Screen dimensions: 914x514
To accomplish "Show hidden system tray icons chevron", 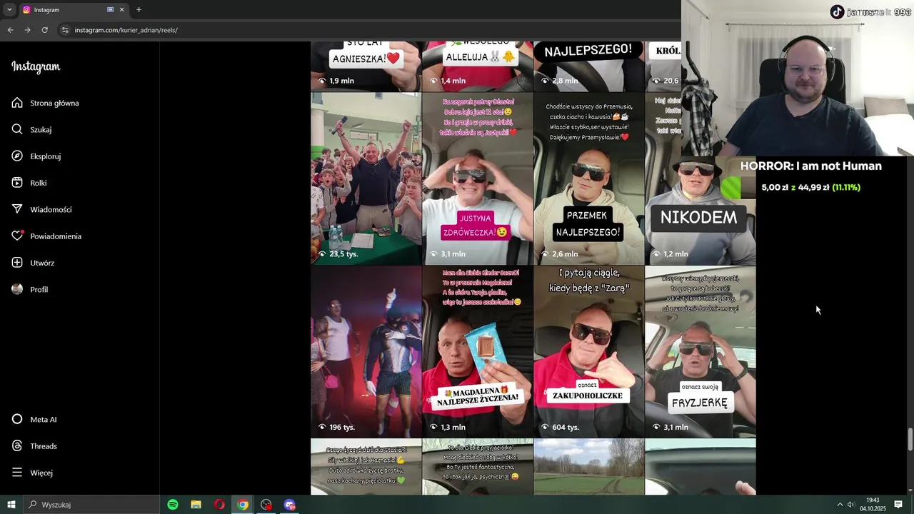I will click(840, 505).
